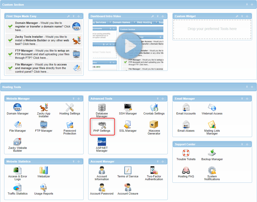Open Two-Factor Authentication settings
Image resolution: width=257 pixels, height=202 pixels.
[x=154, y=172]
